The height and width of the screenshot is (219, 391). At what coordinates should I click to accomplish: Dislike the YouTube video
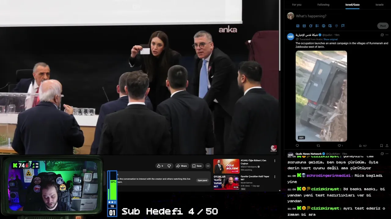[169, 166]
